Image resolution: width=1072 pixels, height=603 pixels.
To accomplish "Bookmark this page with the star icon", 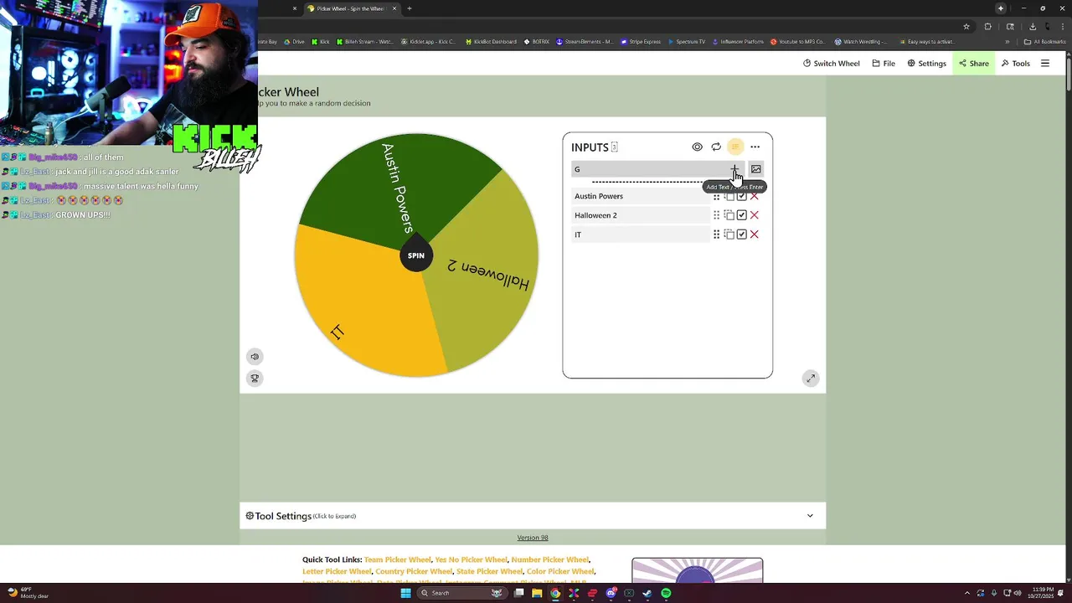I will (966, 26).
